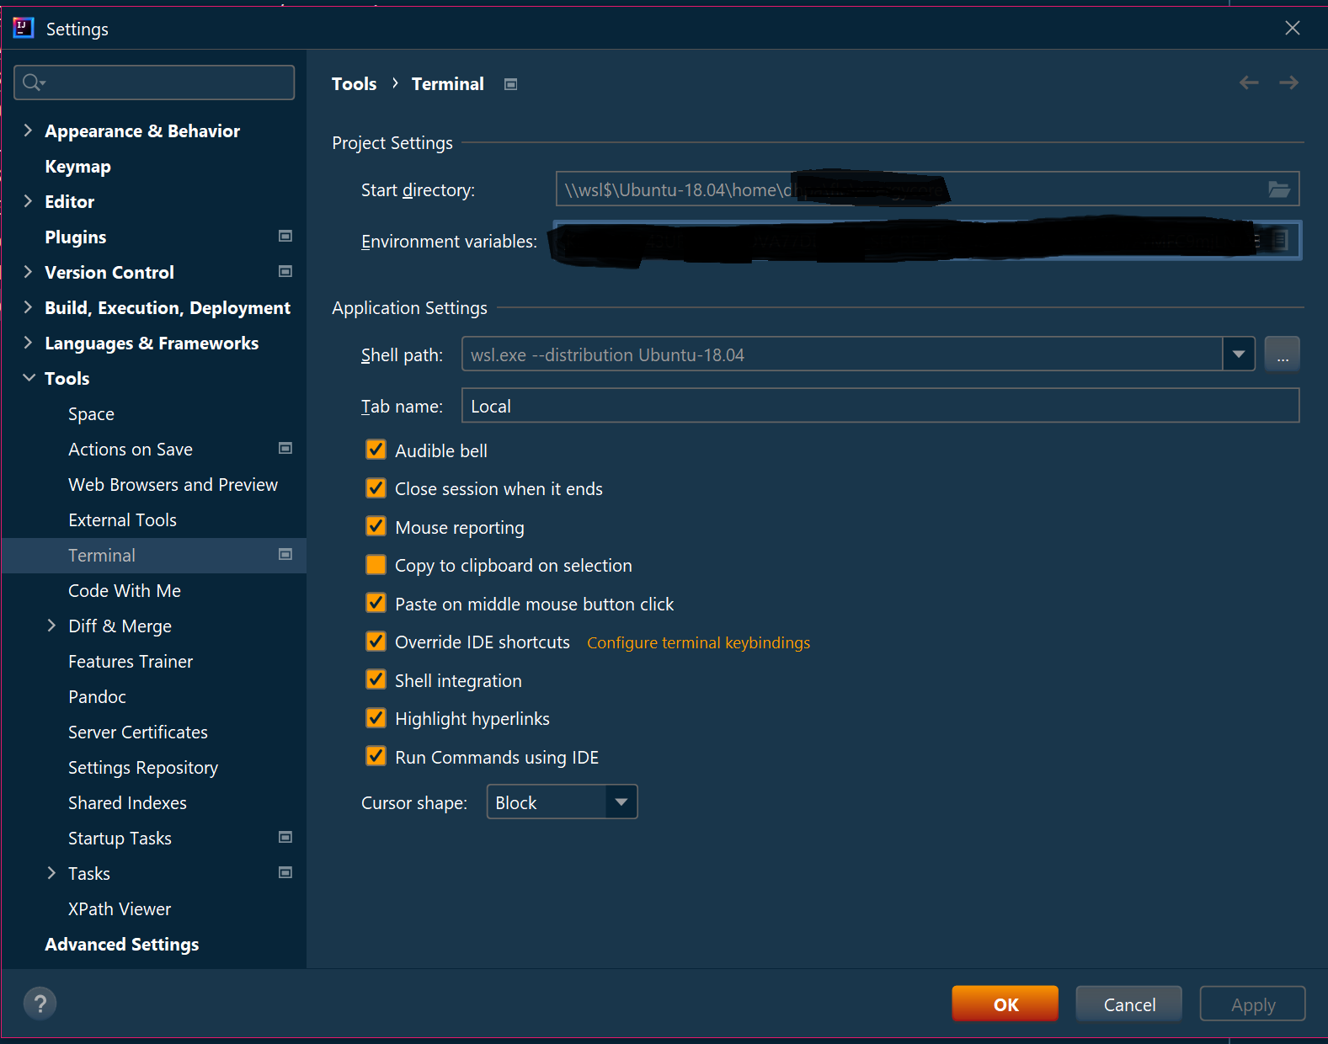Open Configure terminal keybindings link
Screen dimensions: 1328x1044
click(x=698, y=642)
